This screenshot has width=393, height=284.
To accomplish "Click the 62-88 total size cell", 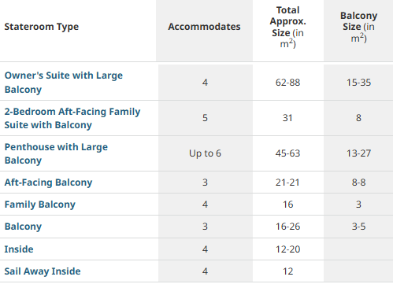I will click(x=287, y=83).
